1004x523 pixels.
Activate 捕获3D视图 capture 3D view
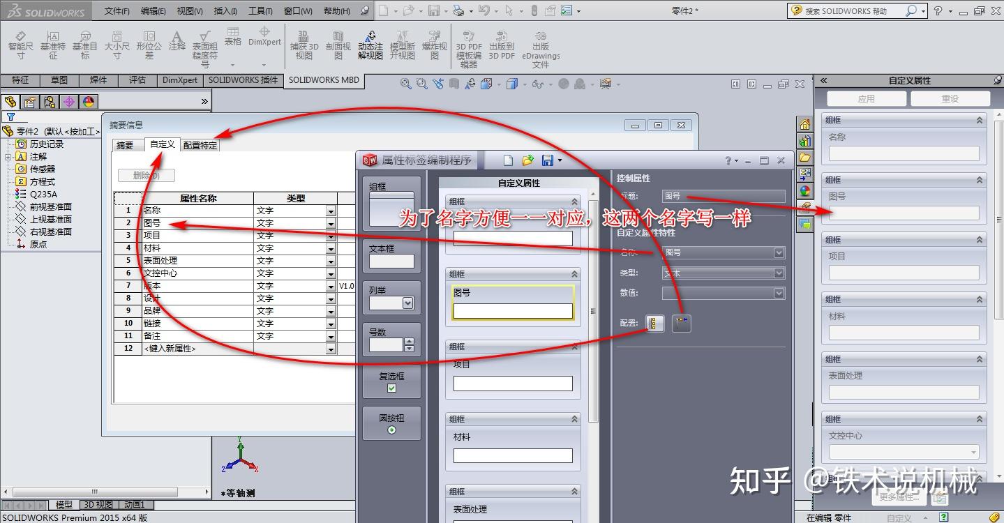(304, 45)
